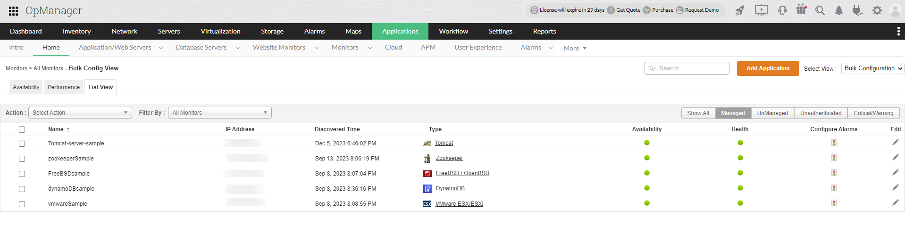Viewport: 905px width, 244px height.
Task: Toggle the select-all checkbox in table header
Action: (22, 129)
